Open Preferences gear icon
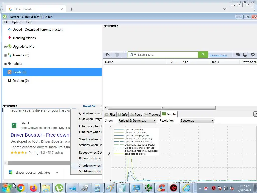This screenshot has width=257, height=193. [253, 55]
